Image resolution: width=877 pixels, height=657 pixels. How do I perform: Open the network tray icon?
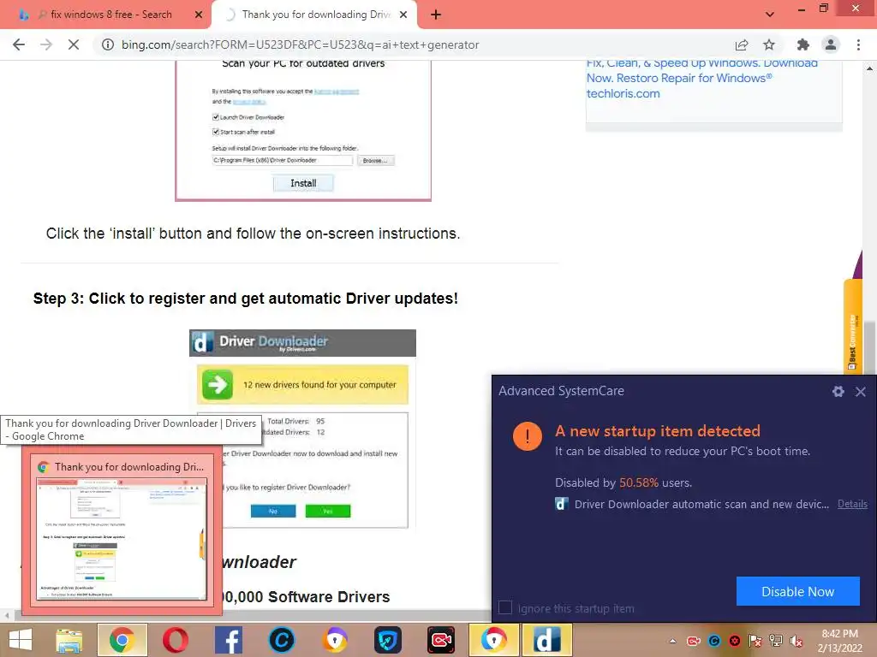coord(776,642)
